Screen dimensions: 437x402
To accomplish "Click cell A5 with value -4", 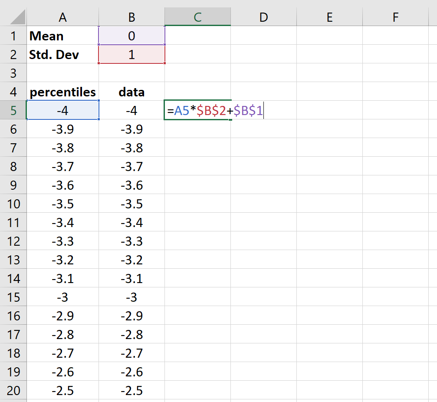I will [62, 110].
